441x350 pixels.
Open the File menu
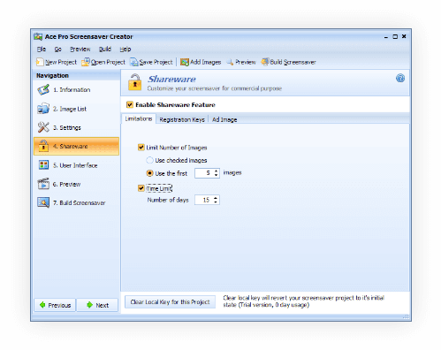42,49
